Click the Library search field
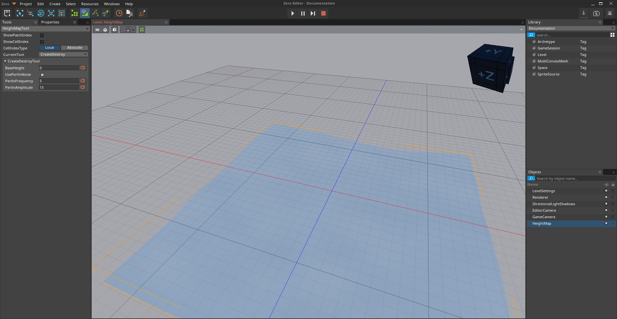The image size is (617, 319). 572,35
